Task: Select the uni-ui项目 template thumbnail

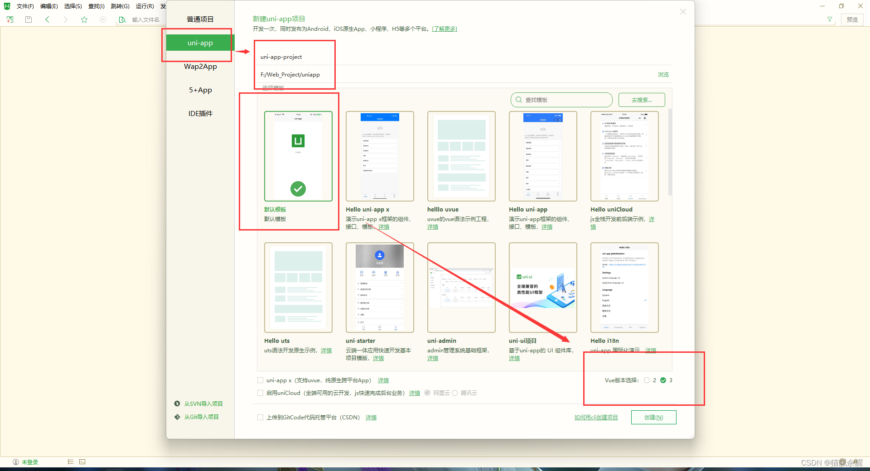Action: (x=543, y=288)
